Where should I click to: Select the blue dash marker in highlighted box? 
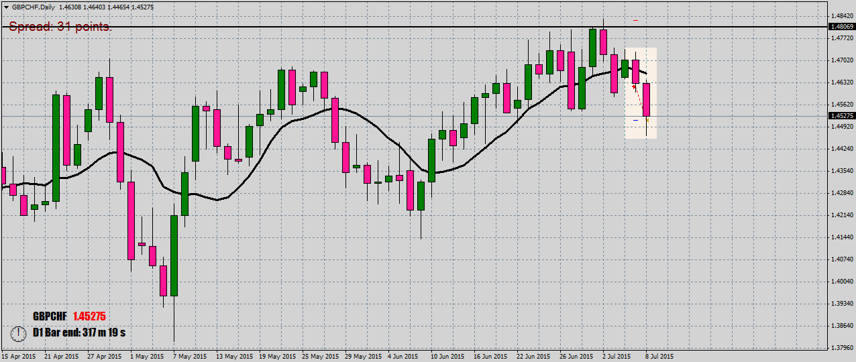635,120
